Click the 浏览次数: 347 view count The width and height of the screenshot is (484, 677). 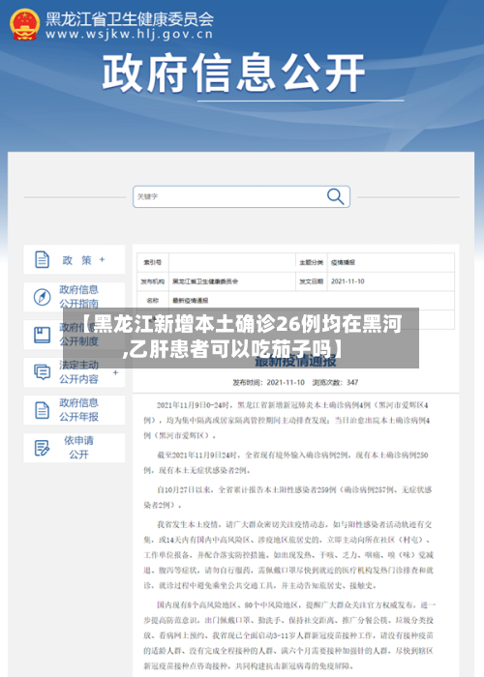(335, 383)
